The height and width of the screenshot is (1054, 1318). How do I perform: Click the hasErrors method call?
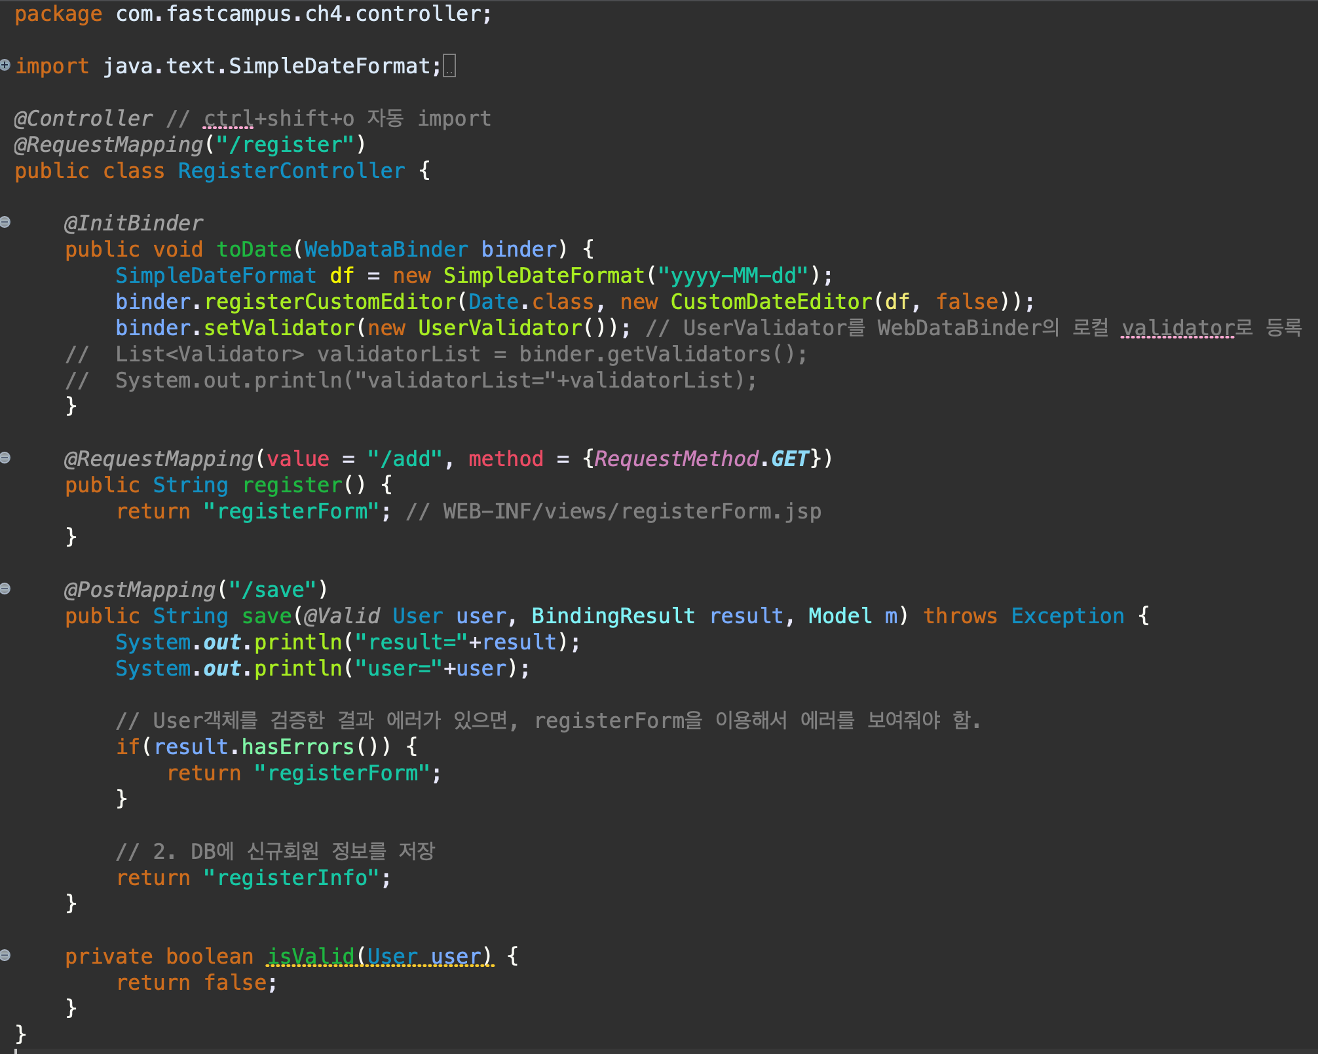coord(298,747)
